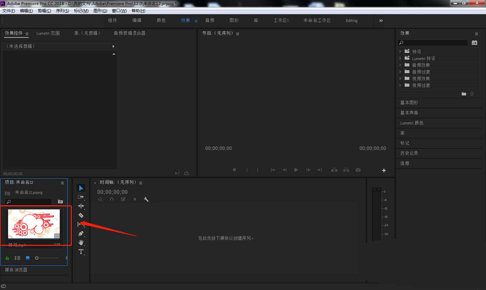Toggle timeline snap magnet

click(x=112, y=199)
